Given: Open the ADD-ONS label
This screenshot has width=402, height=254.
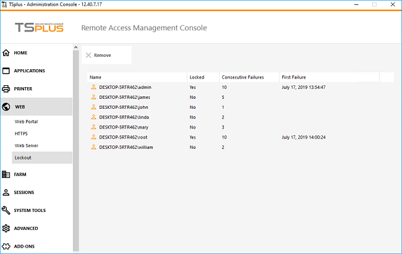Looking at the screenshot, I should [x=24, y=247].
